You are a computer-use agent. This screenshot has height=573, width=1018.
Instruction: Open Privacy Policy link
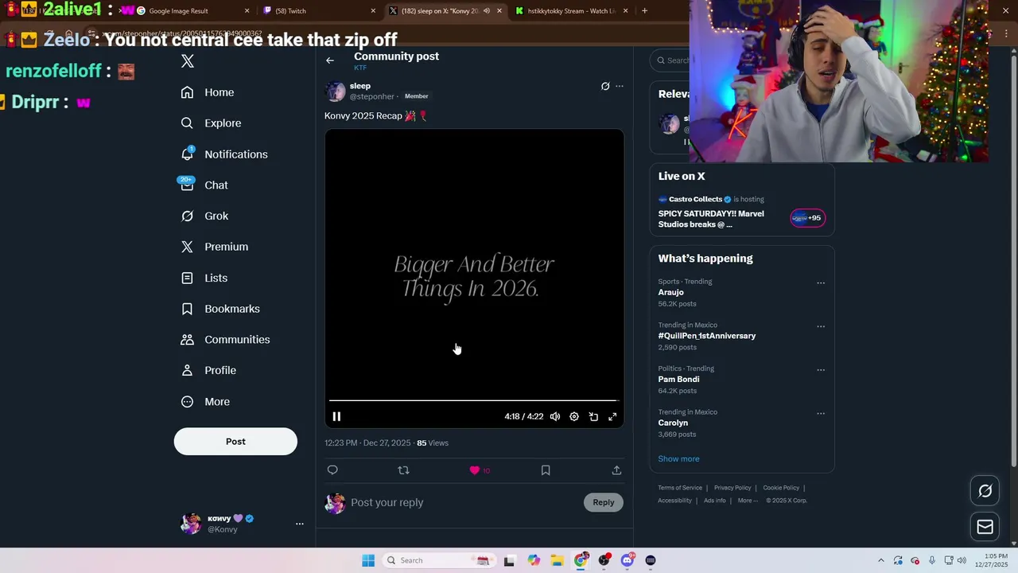click(732, 488)
